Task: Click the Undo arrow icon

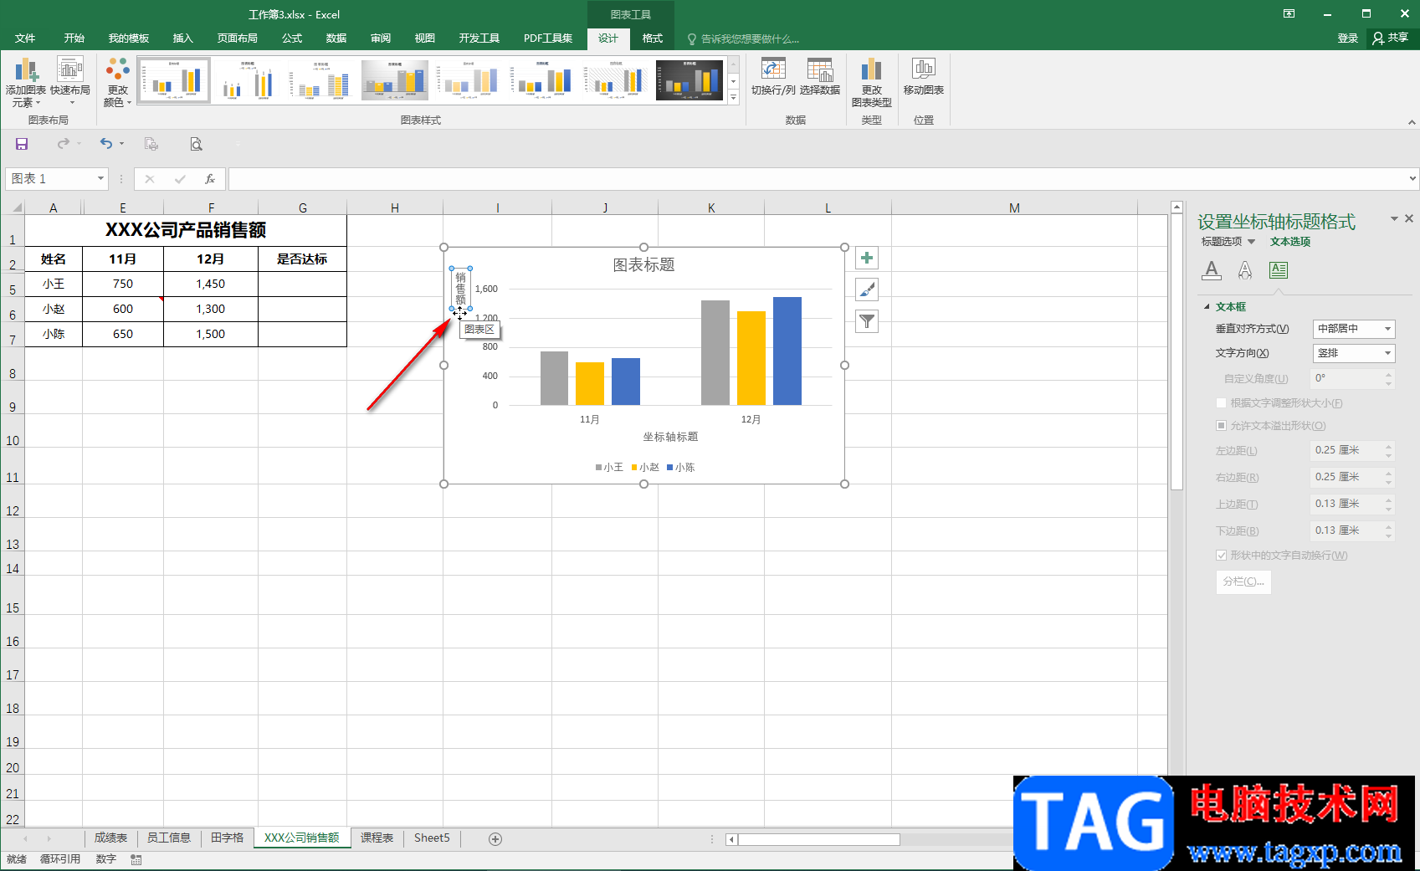Action: [x=106, y=144]
